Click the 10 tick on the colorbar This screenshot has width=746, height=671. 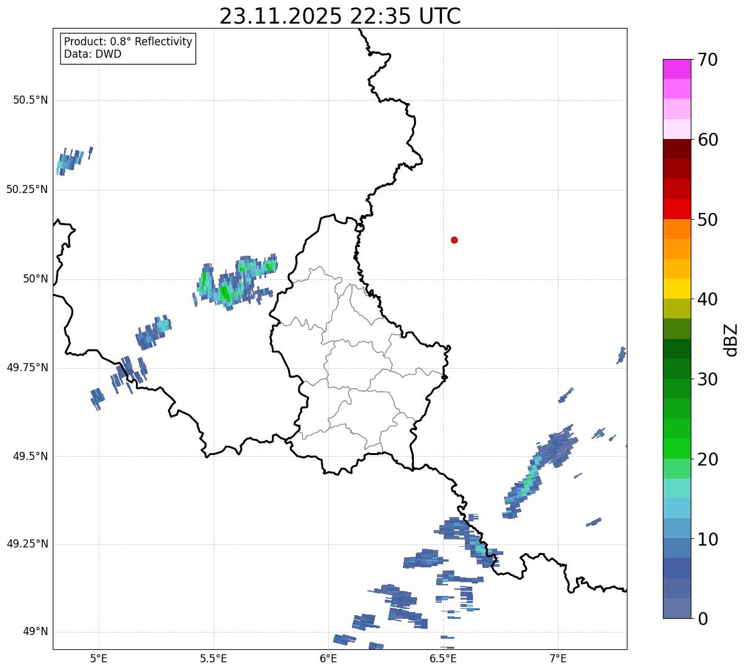(707, 539)
